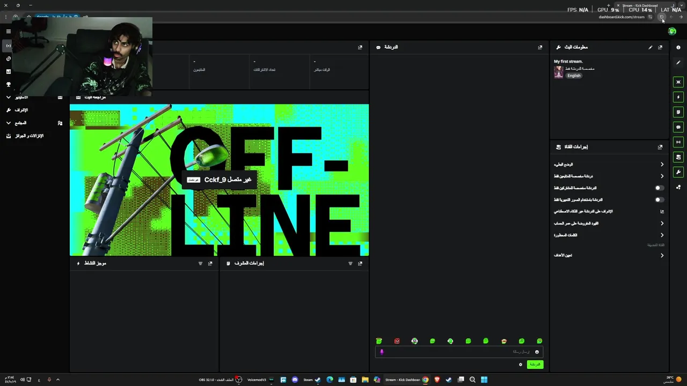Pop out the channel actions panel (إجراءات القناة)
Screen dimensions: 687x386
(x=660, y=147)
